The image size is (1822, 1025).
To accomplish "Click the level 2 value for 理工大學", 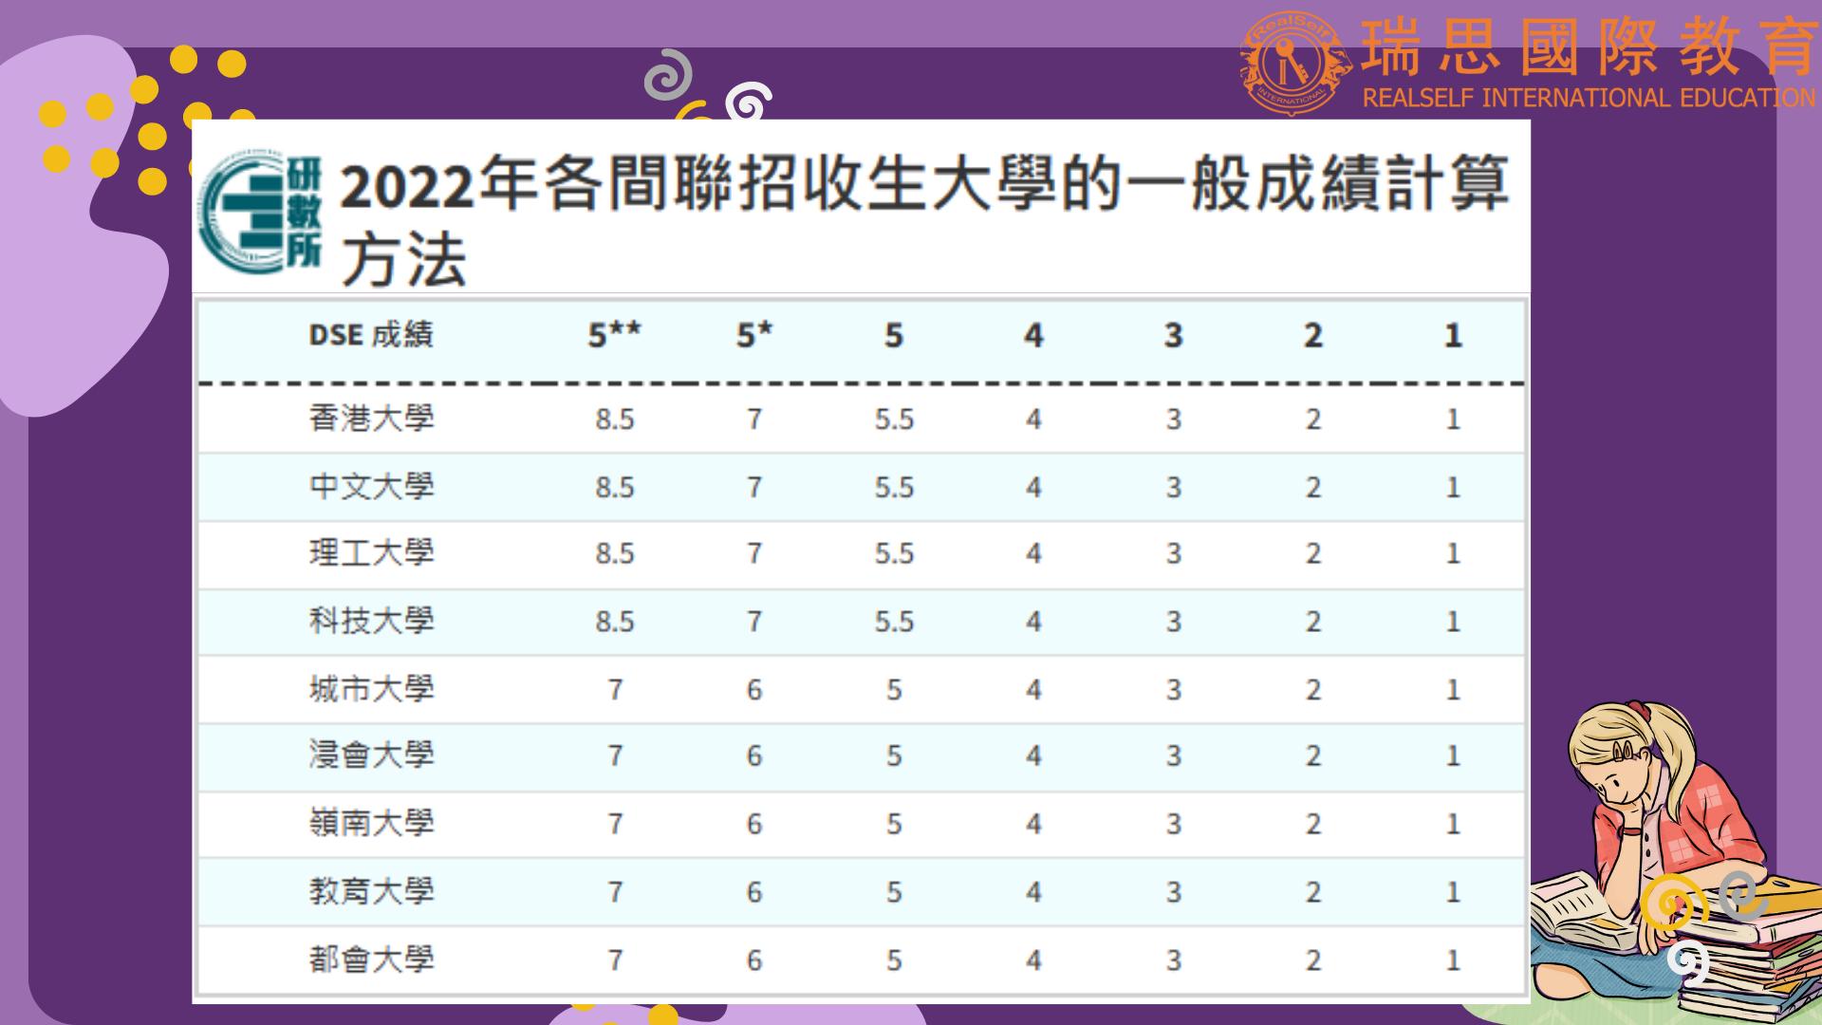I will 1313,554.
